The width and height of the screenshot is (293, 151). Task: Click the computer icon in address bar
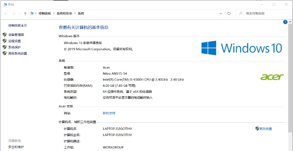point(32,13)
